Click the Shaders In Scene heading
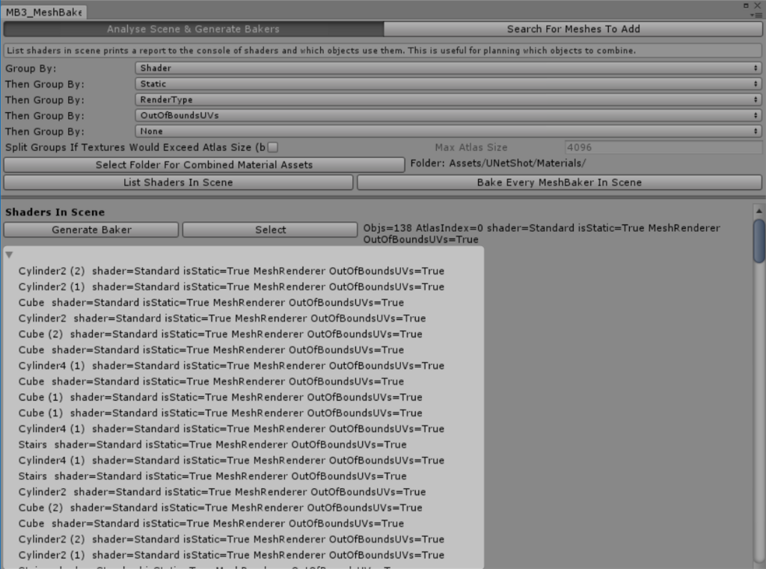Screen dimensions: 766x569 tap(55, 212)
